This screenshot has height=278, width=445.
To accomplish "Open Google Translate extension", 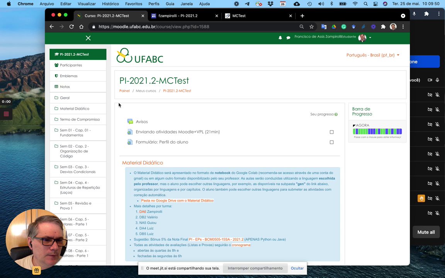I will (x=324, y=27).
